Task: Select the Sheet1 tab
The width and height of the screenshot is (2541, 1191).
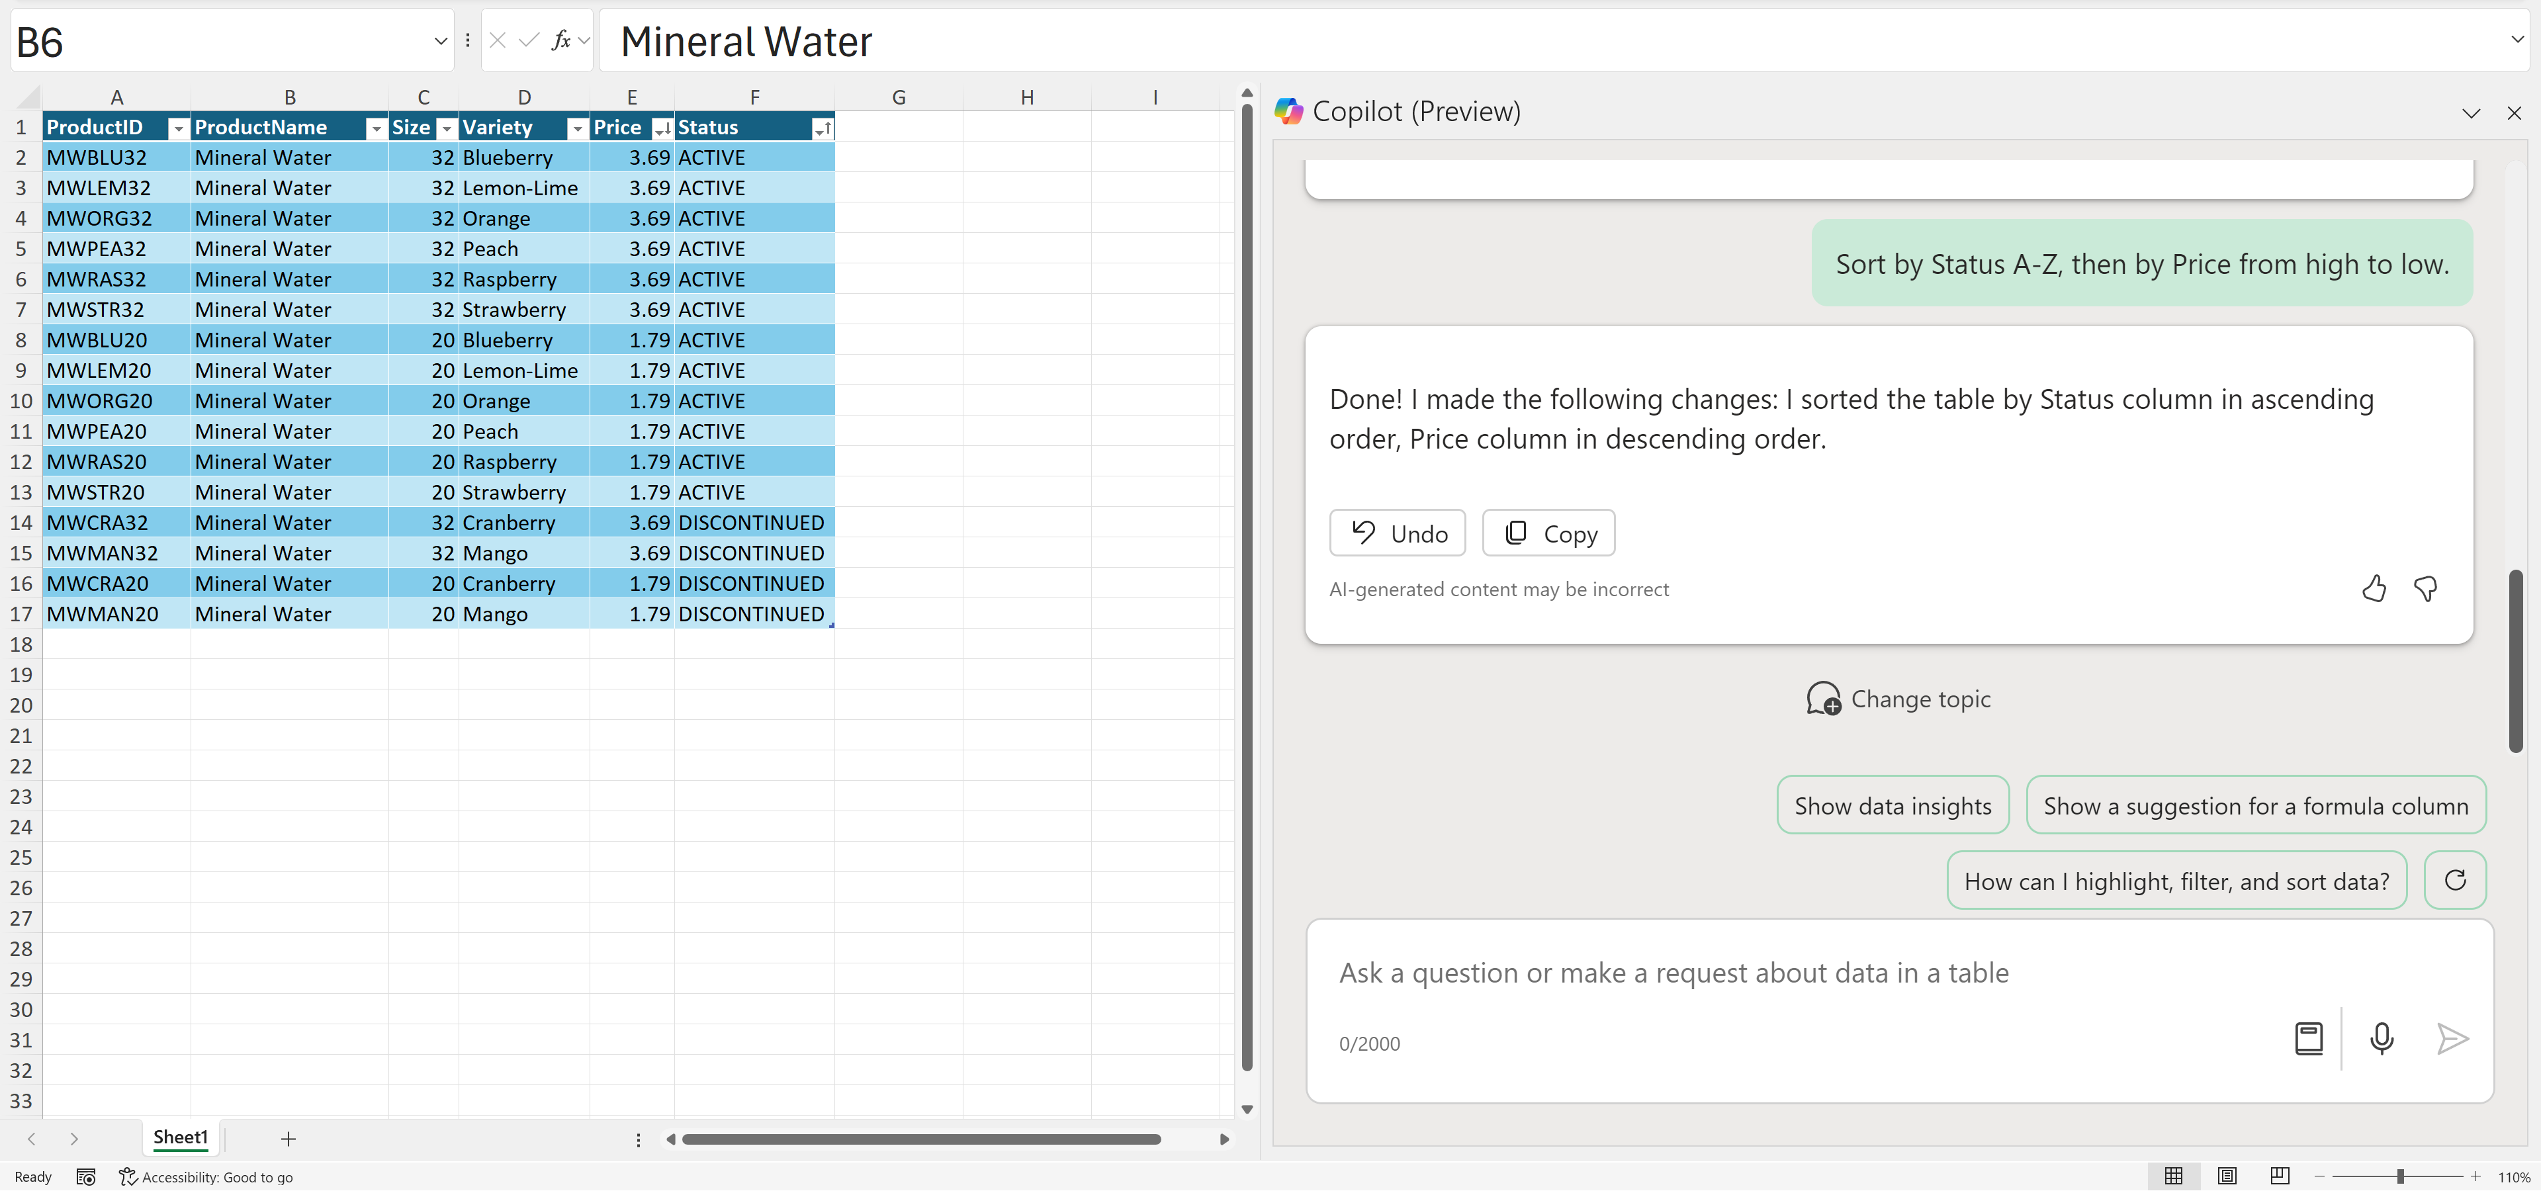Action: tap(181, 1137)
